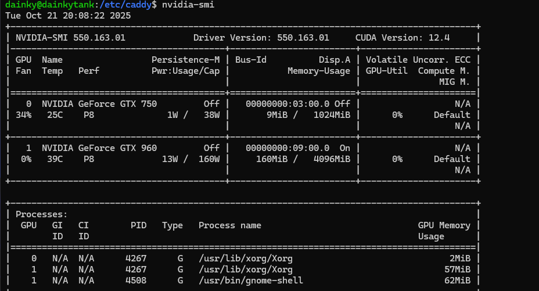Click the Process name column header
The height and width of the screenshot is (291, 539).
tap(230, 225)
